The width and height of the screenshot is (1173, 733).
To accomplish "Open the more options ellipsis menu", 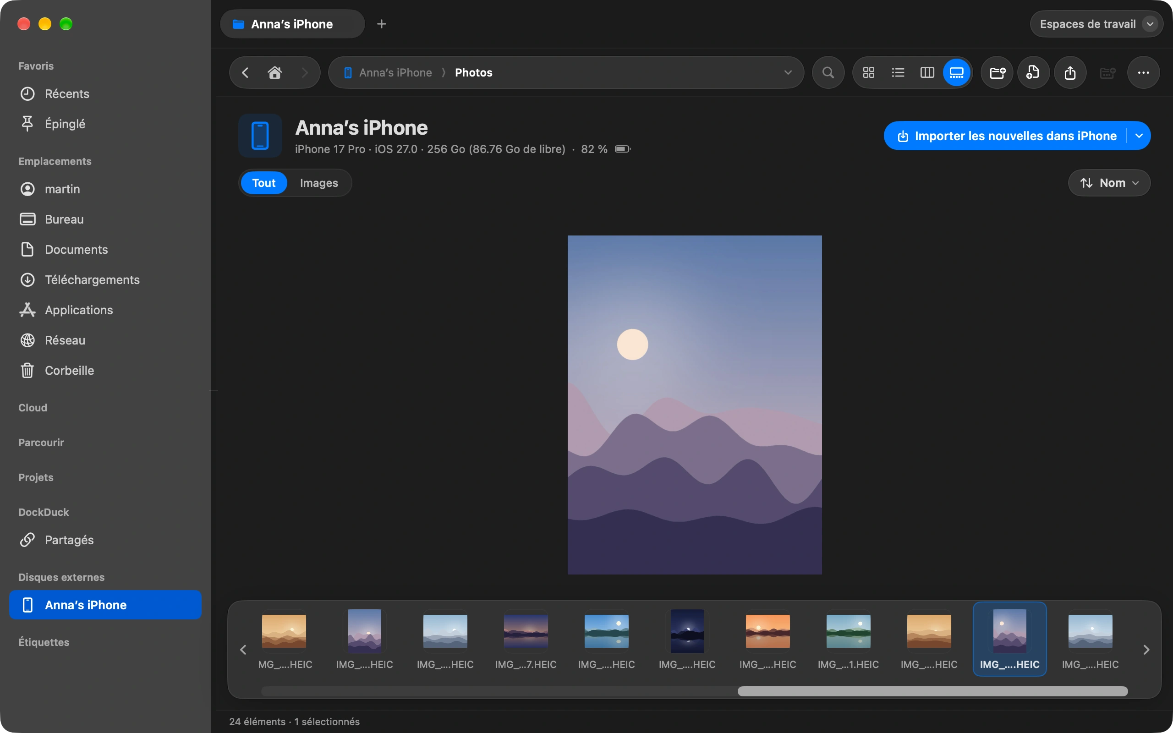I will coord(1143,73).
